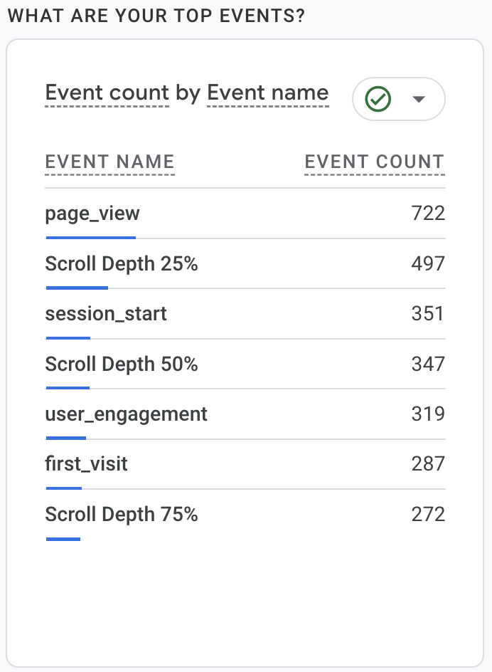Click the first_visit event name
Image resolution: width=492 pixels, height=672 pixels.
tap(86, 464)
